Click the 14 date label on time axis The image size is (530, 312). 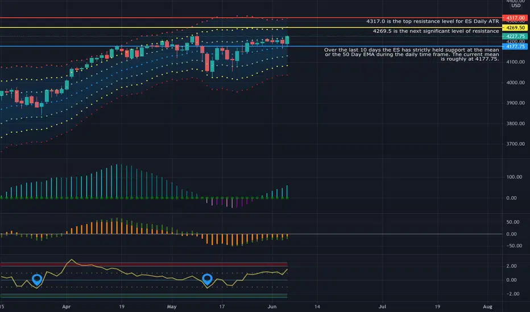coord(317,306)
